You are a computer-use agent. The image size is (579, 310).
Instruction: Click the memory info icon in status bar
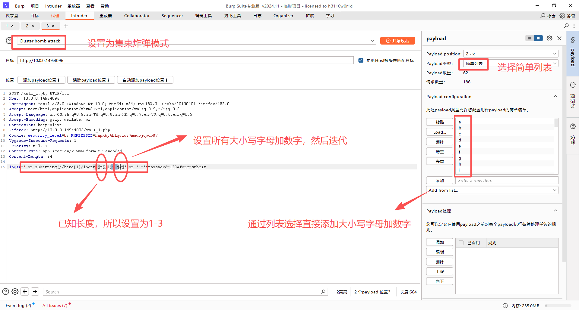505,305
